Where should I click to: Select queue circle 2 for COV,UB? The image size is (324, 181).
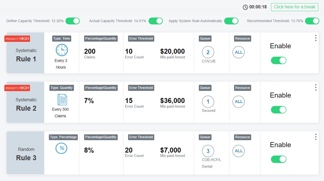click(208, 52)
